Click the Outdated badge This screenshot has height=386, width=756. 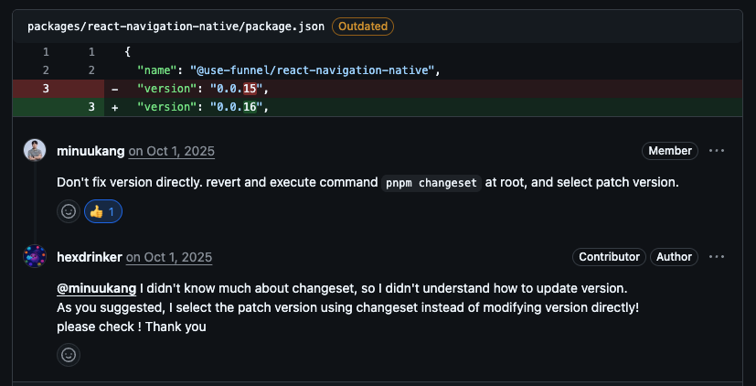point(363,27)
